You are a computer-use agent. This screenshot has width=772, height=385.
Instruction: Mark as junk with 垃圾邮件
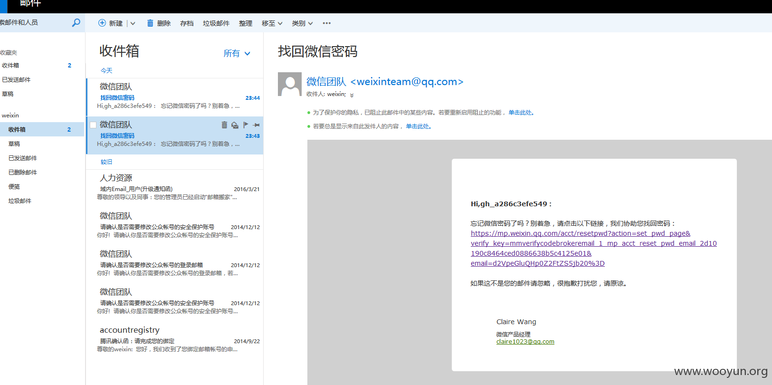[216, 23]
